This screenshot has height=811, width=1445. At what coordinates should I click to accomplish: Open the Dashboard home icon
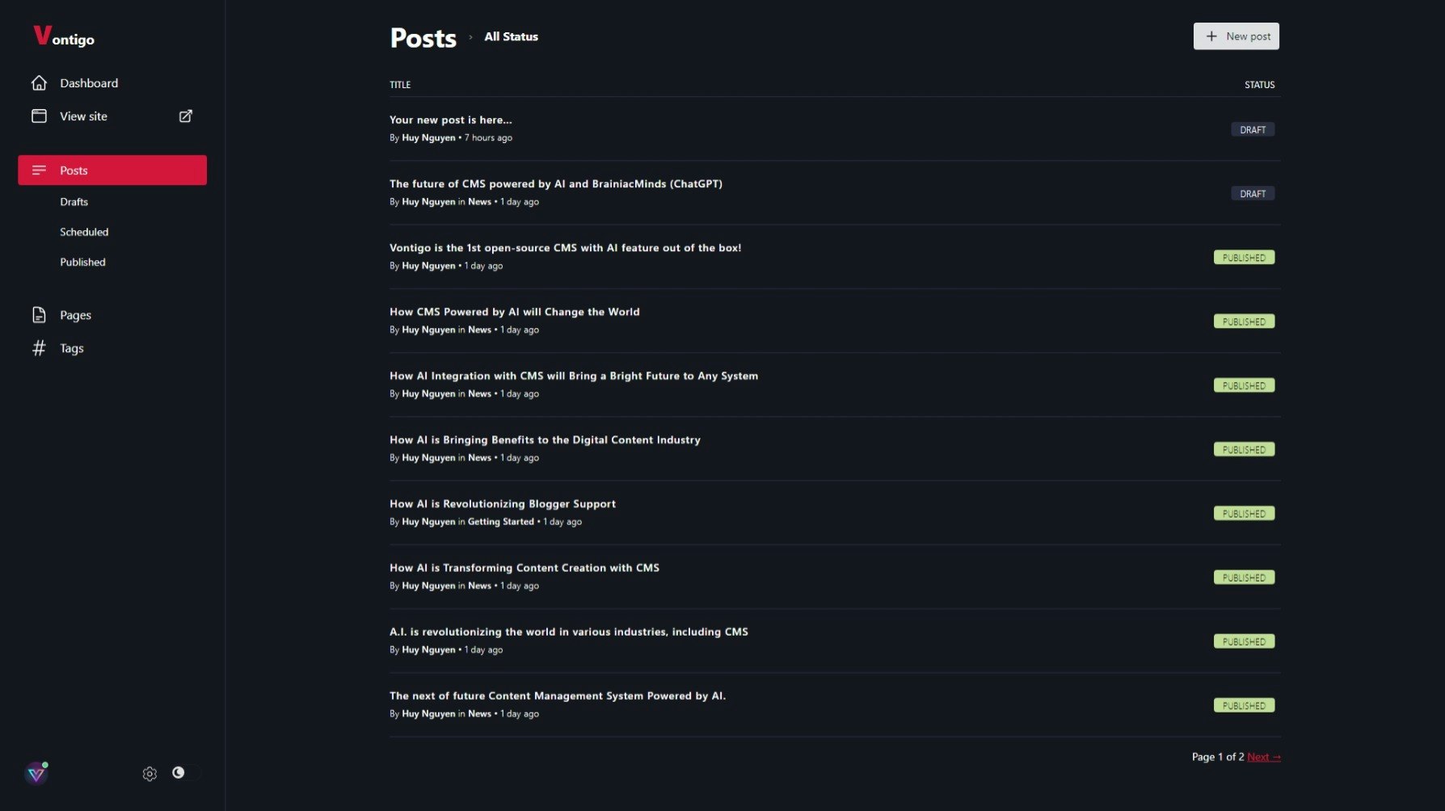pos(39,83)
